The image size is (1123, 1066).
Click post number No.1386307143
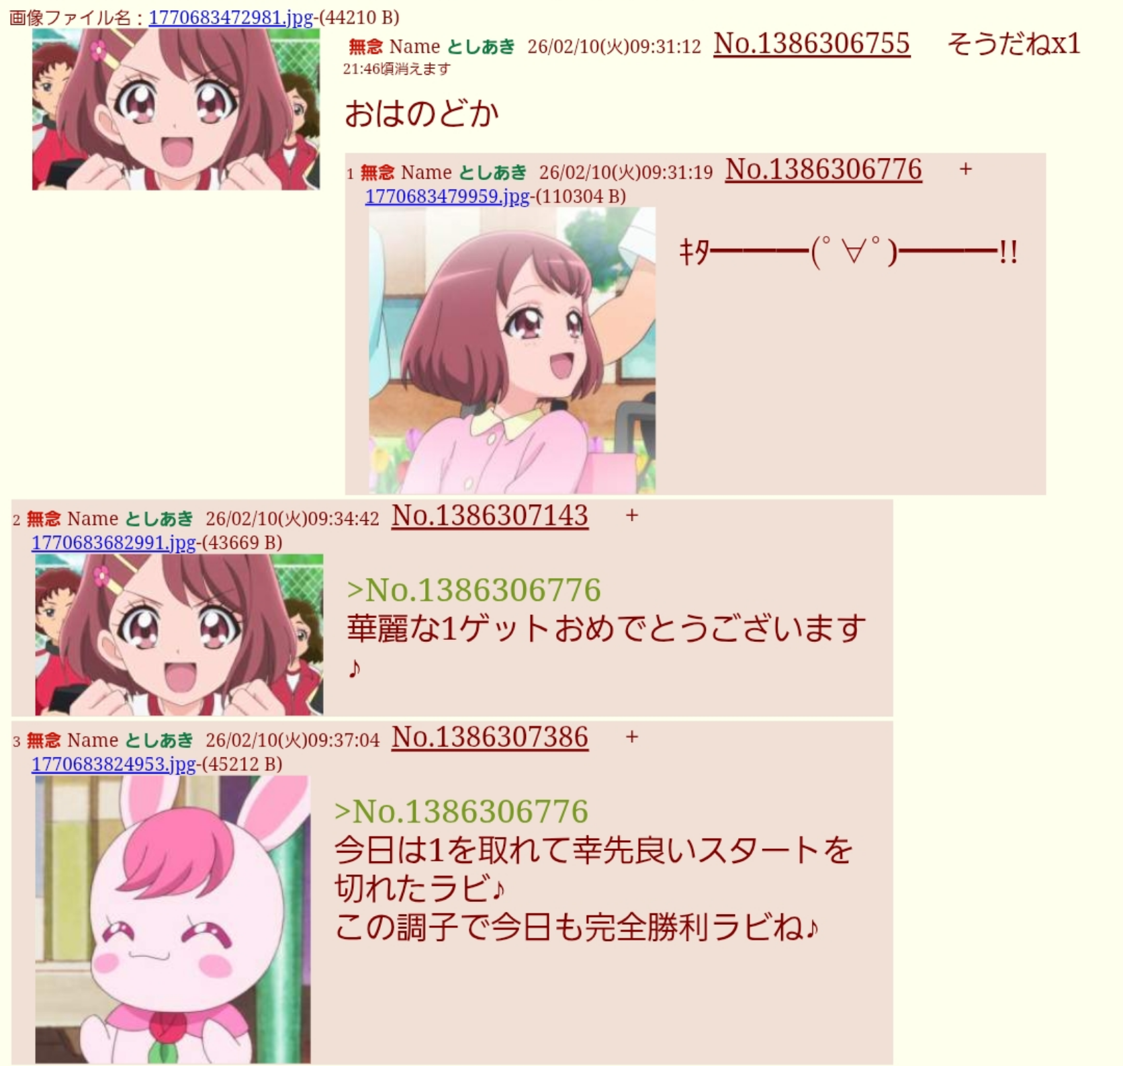click(490, 516)
